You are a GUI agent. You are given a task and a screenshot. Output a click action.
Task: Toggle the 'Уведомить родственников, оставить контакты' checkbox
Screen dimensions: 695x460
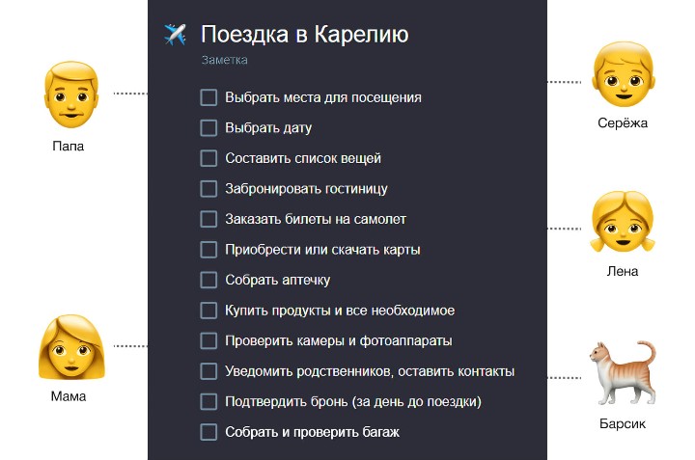(208, 371)
